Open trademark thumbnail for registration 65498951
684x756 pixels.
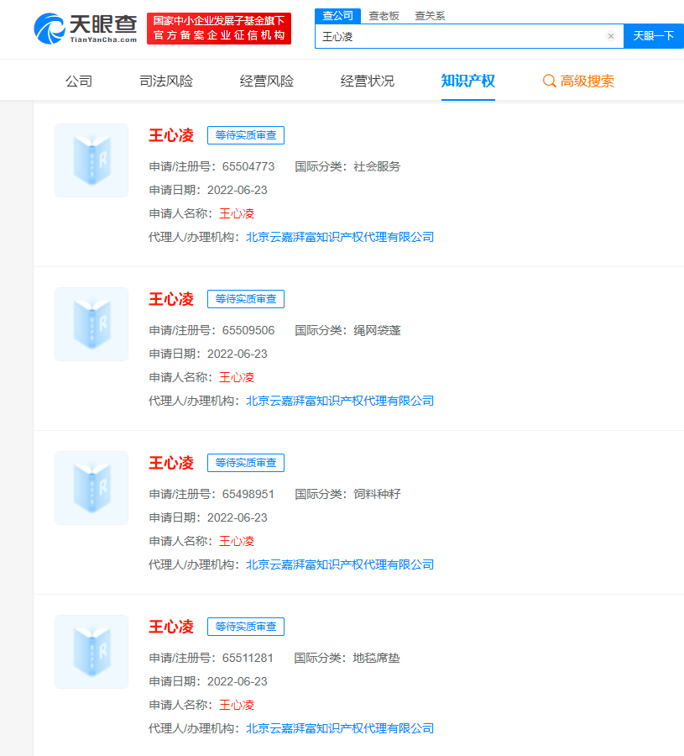coord(91,488)
